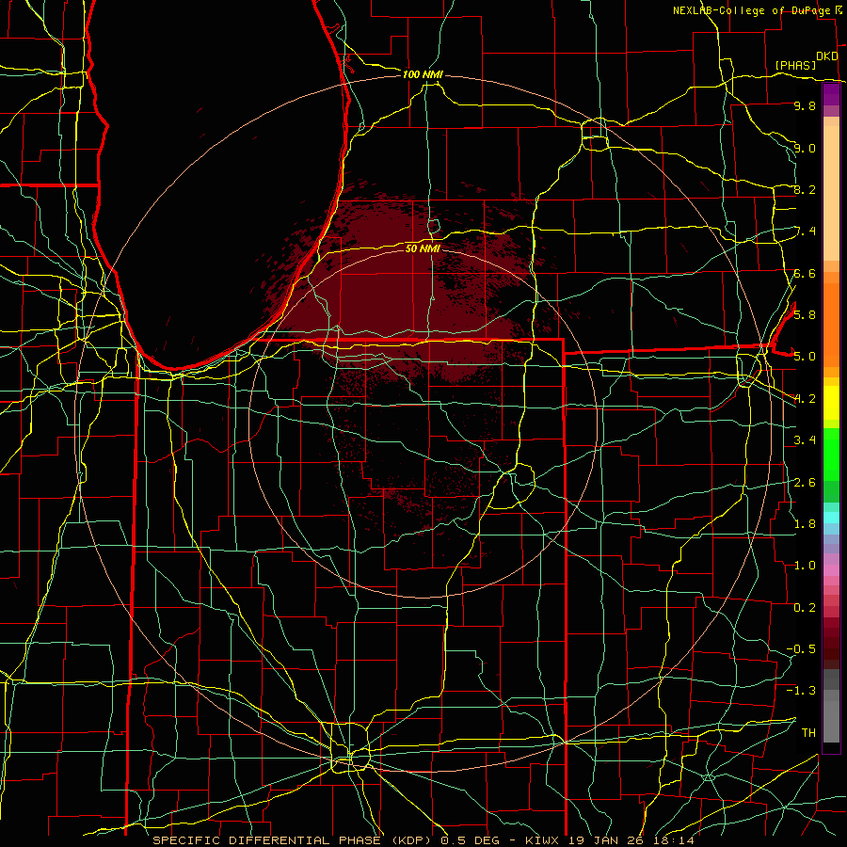Click the 100 NMI range ring label
Viewport: 847px width, 847px height.
pyautogui.click(x=423, y=74)
